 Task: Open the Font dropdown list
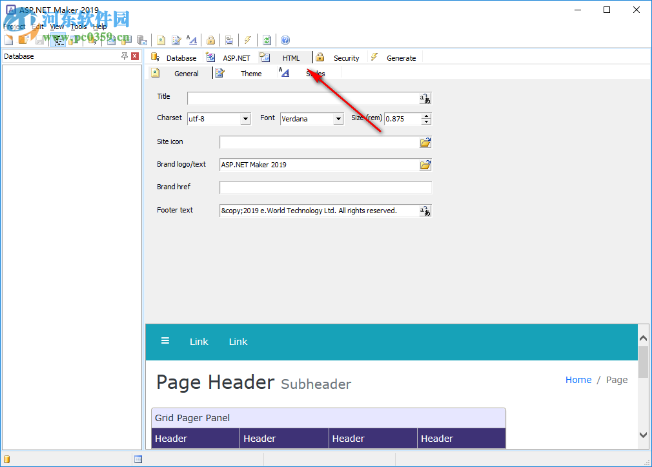pyautogui.click(x=338, y=118)
